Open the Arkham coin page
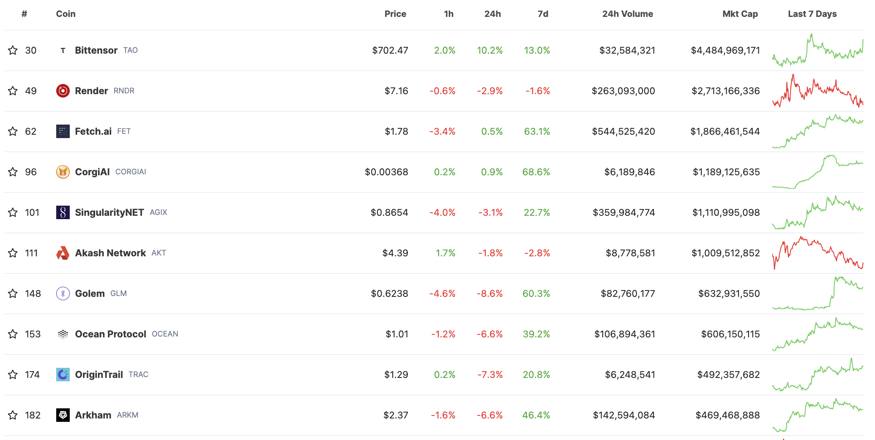The image size is (875, 440). point(93,415)
